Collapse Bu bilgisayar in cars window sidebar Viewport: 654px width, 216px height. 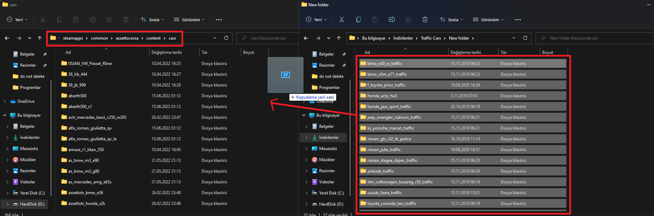tap(5, 115)
